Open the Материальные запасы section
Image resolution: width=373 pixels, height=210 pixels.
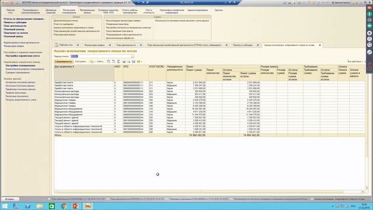[87, 11]
